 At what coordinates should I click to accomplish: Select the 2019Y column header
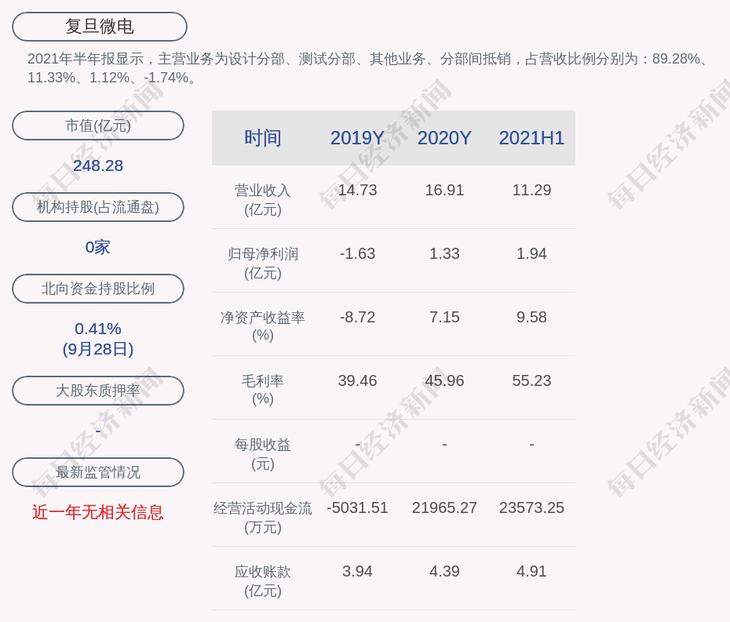point(357,138)
